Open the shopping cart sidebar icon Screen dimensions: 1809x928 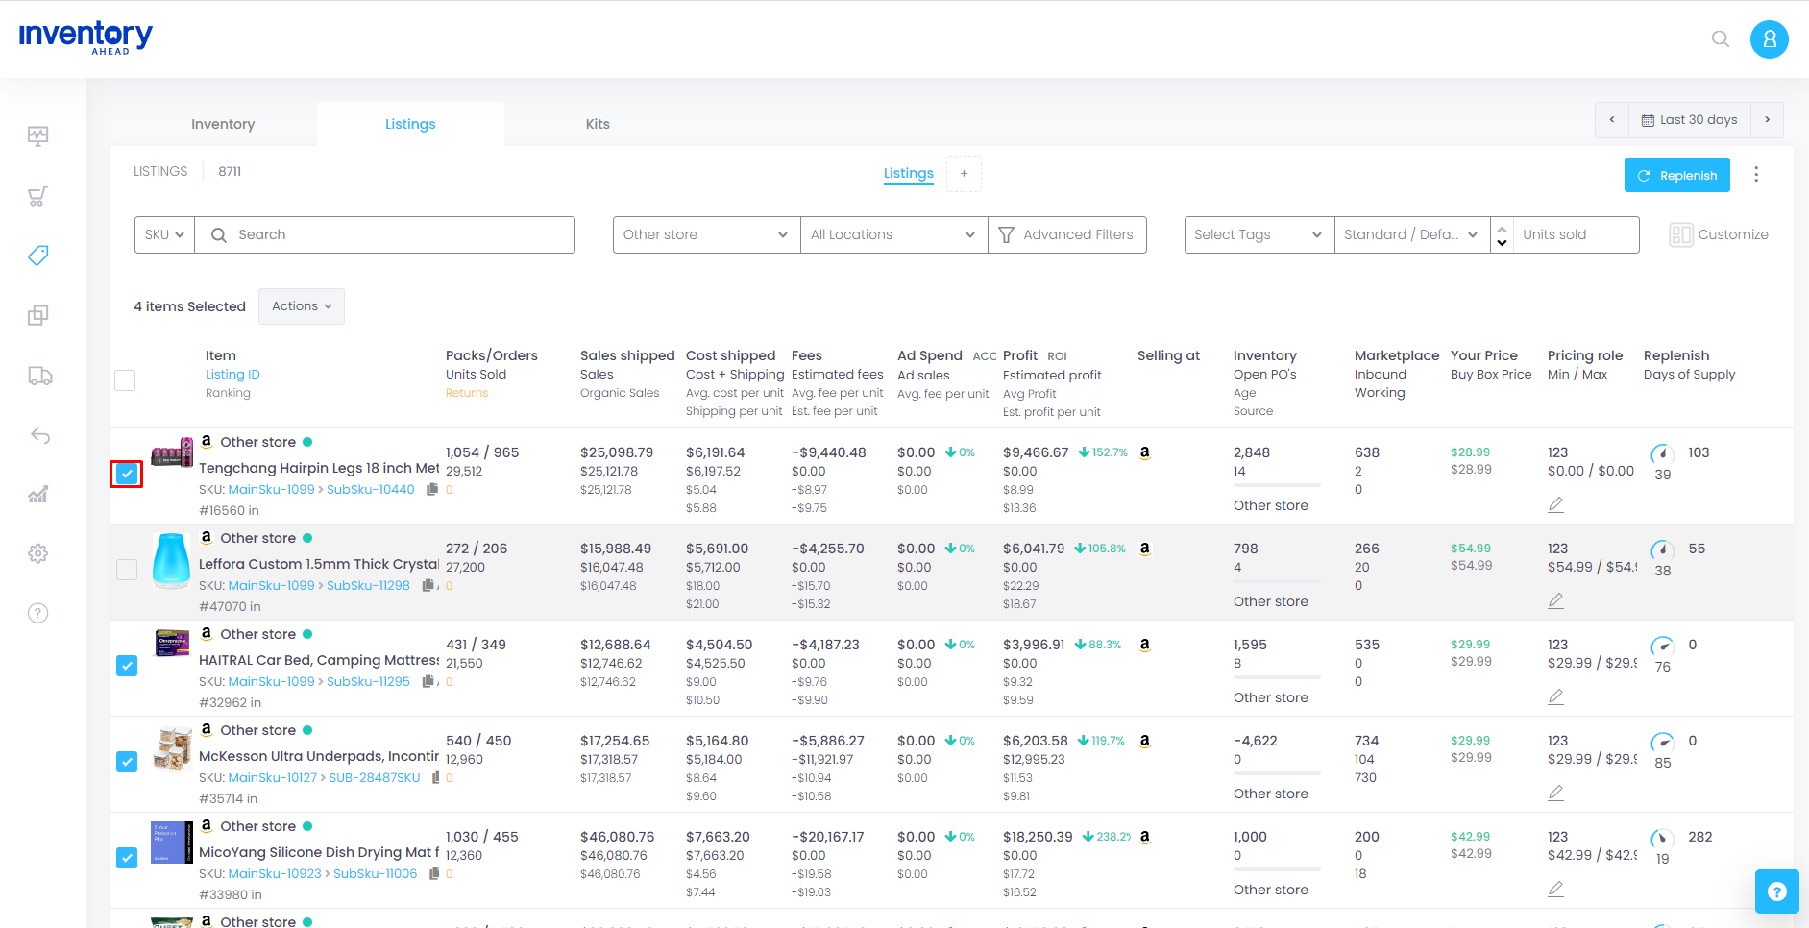coord(38,196)
